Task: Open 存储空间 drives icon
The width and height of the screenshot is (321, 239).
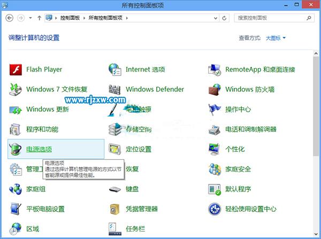Action: point(115,129)
